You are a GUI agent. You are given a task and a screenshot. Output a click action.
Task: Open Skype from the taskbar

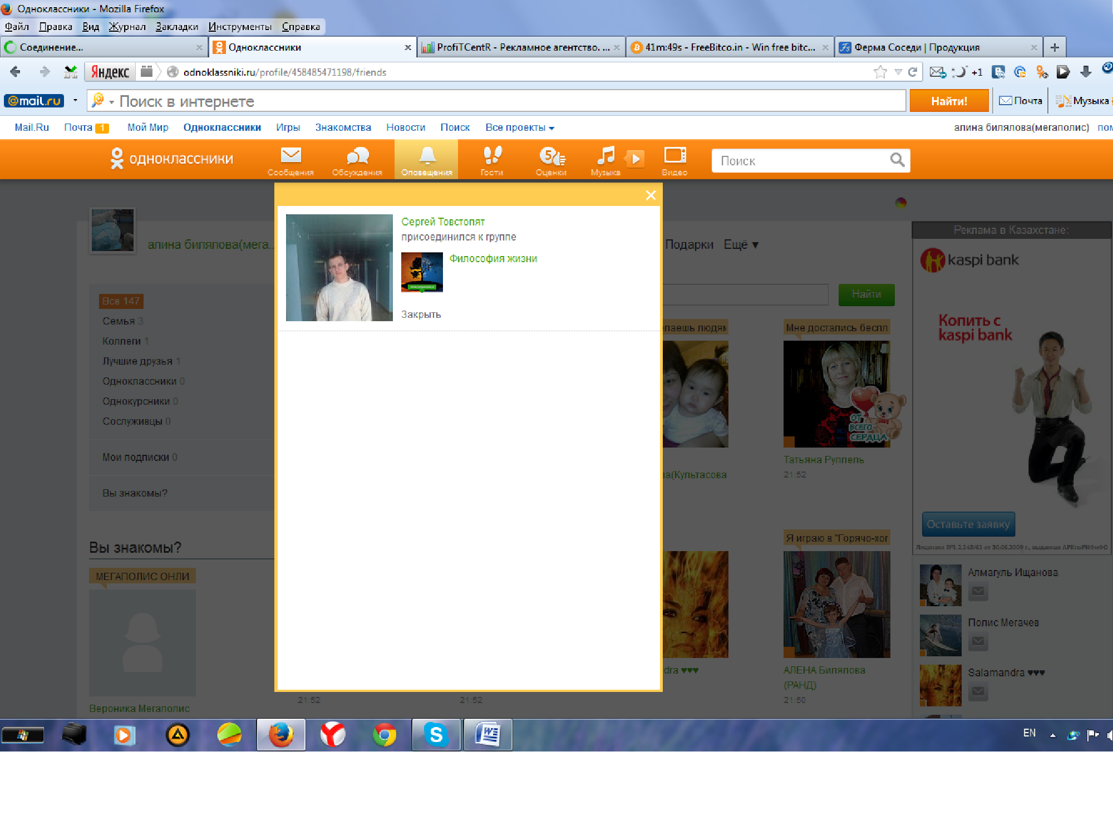[x=436, y=735]
